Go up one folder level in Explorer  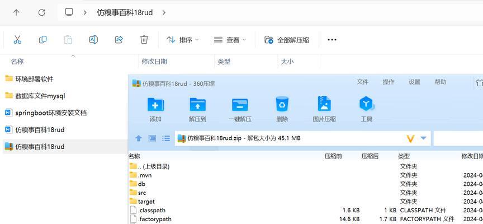click(x=16, y=12)
